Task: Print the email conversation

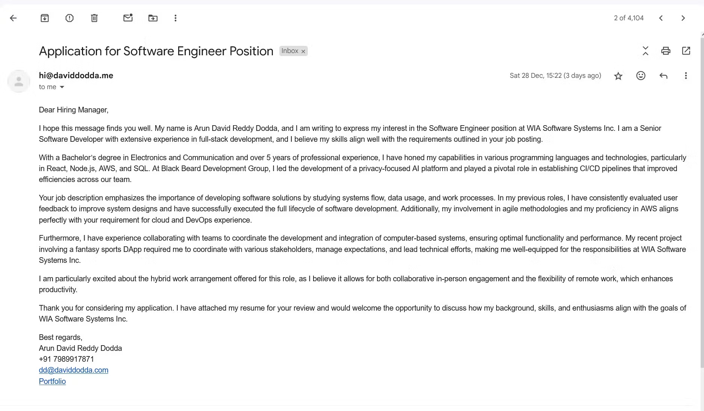Action: pyautogui.click(x=666, y=51)
